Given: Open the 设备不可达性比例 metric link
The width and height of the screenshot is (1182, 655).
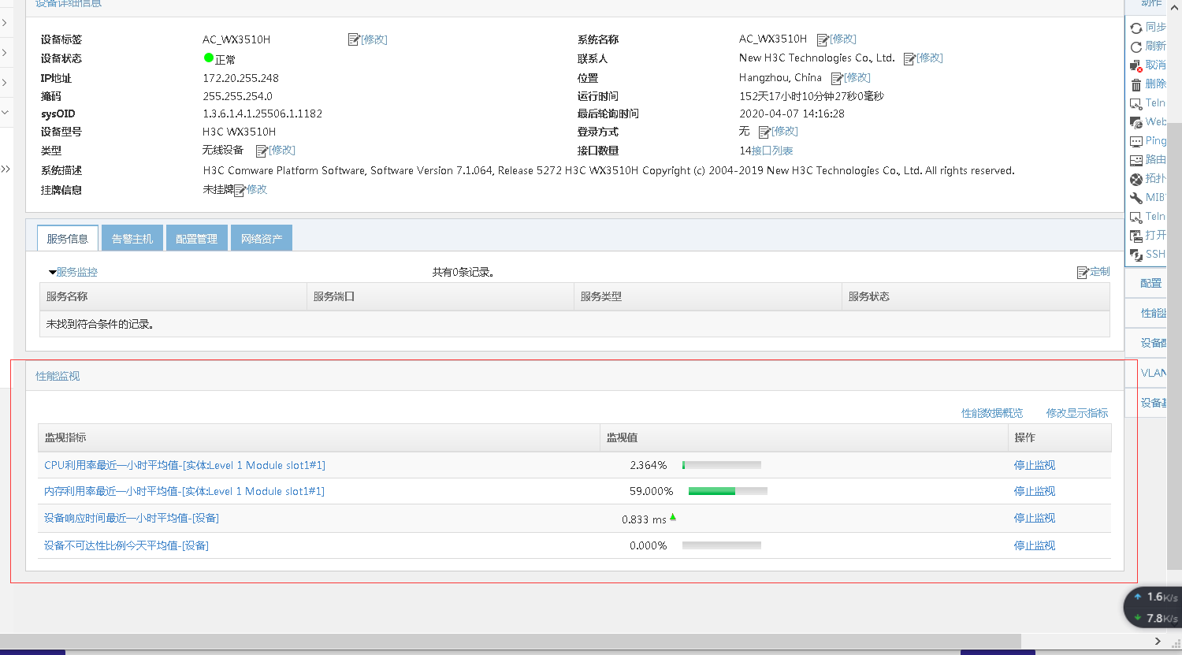Looking at the screenshot, I should pyautogui.click(x=126, y=545).
